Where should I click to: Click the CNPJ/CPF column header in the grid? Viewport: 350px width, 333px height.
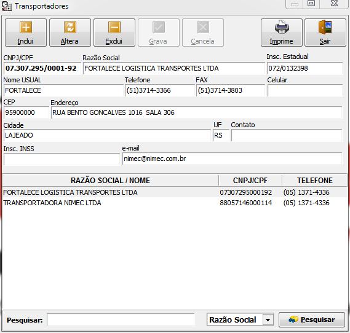pos(250,180)
